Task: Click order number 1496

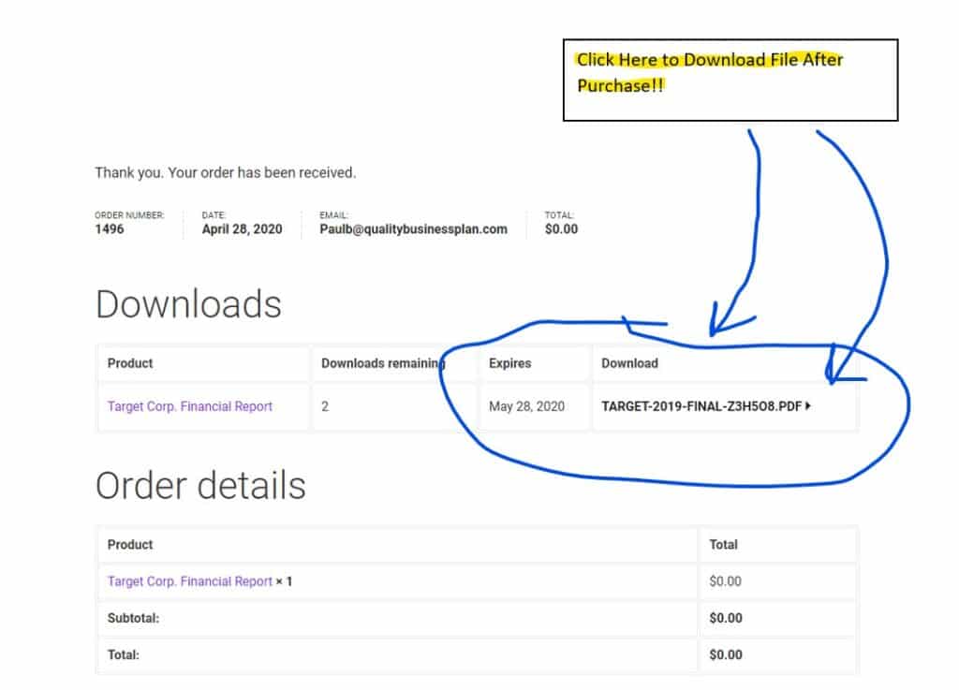Action: tap(110, 229)
